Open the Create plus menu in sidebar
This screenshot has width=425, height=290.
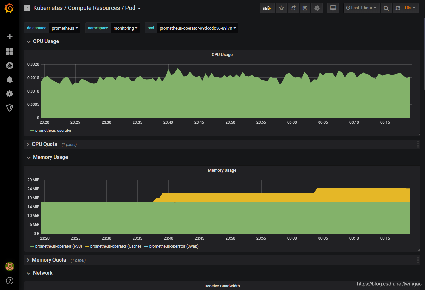[x=10, y=37]
